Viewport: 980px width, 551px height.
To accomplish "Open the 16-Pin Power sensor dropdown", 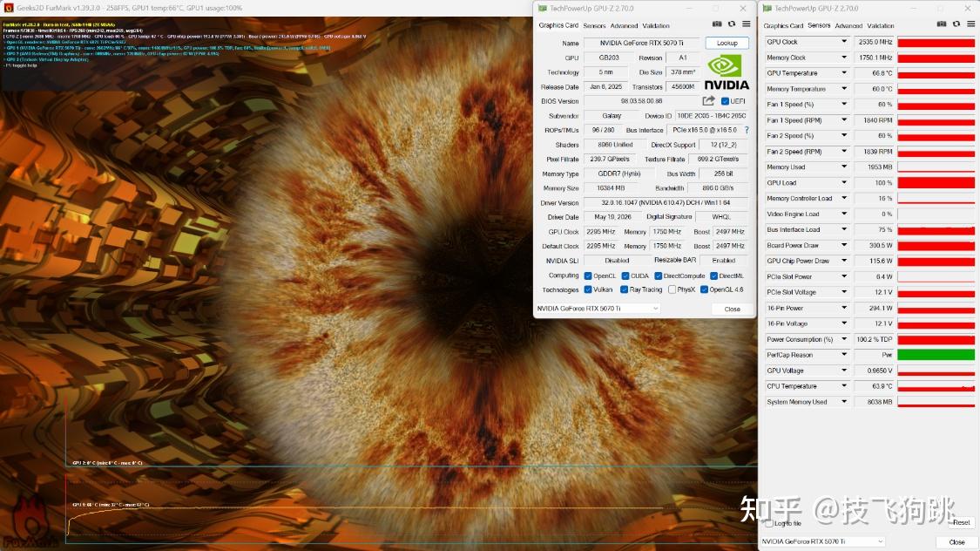I will (844, 308).
